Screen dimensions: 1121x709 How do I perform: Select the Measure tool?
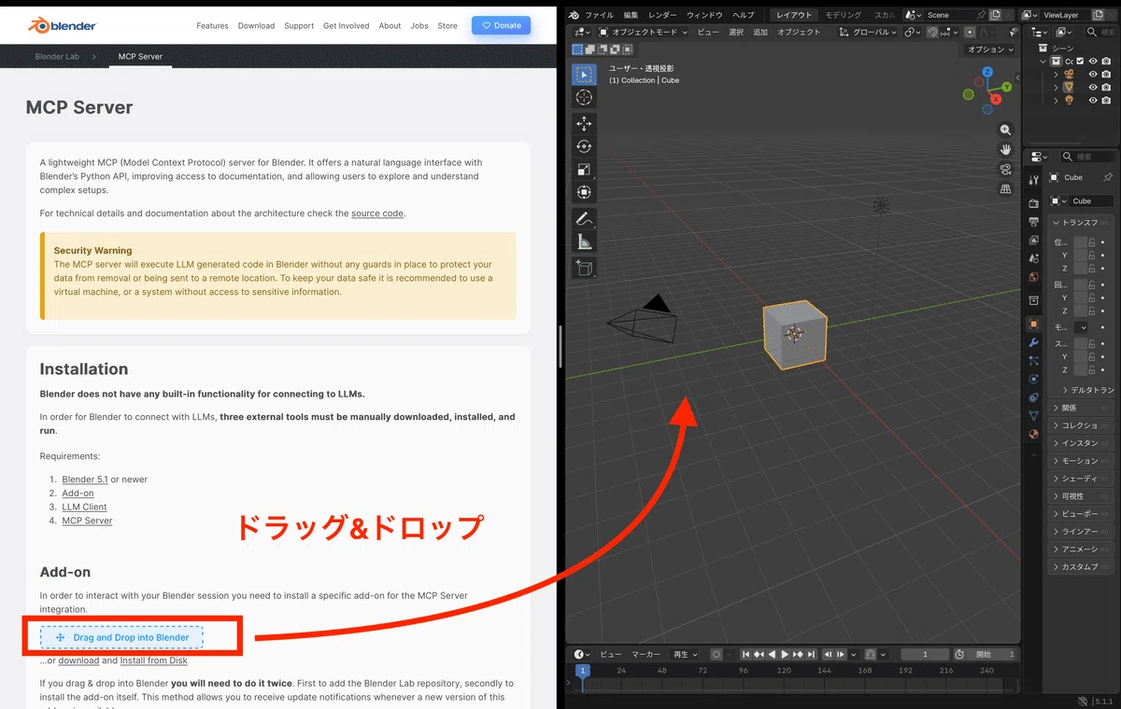(x=584, y=242)
